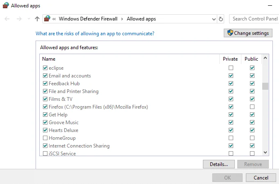279x184 pixels.
Task: Open the recent locations dropdown arrow
Action: 29,19
